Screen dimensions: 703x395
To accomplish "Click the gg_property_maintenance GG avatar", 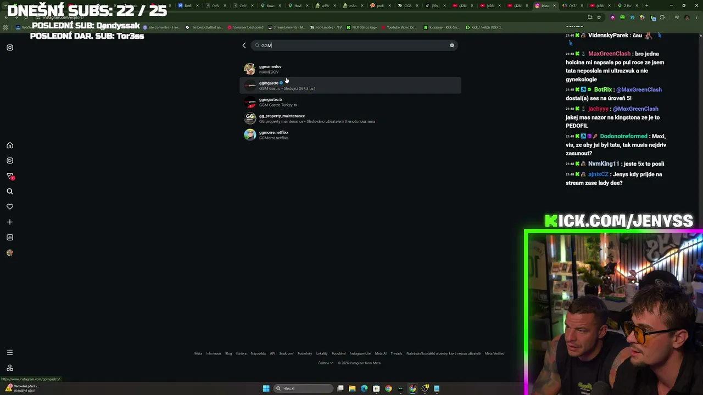I will coord(250,119).
